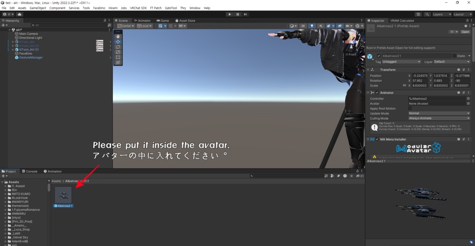Open the GatoTool menu
The height and width of the screenshot is (246, 475).
pyautogui.click(x=171, y=8)
